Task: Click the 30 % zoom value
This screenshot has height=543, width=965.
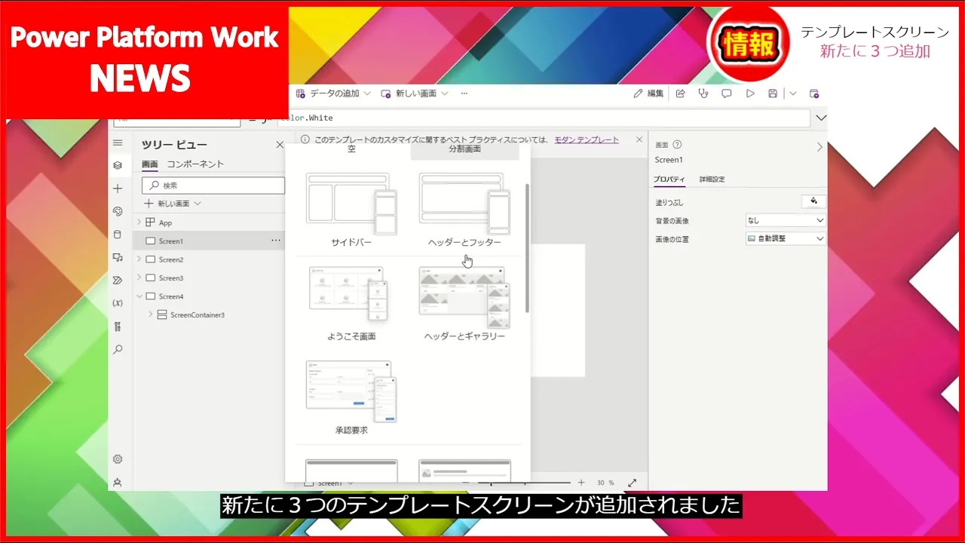Action: (605, 483)
